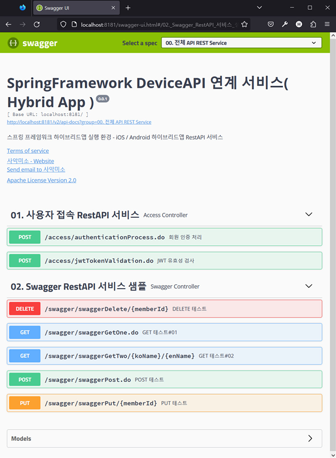Open the extensions puzzle icon
336x458 pixels.
click(x=313, y=24)
